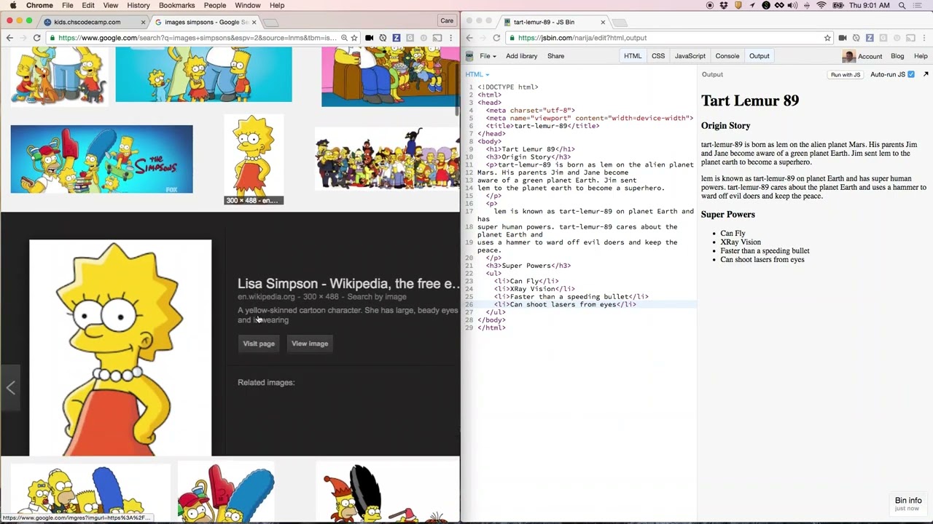Click the cast icon in the Google window toolbar
The width and height of the screenshot is (933, 524).
(437, 38)
